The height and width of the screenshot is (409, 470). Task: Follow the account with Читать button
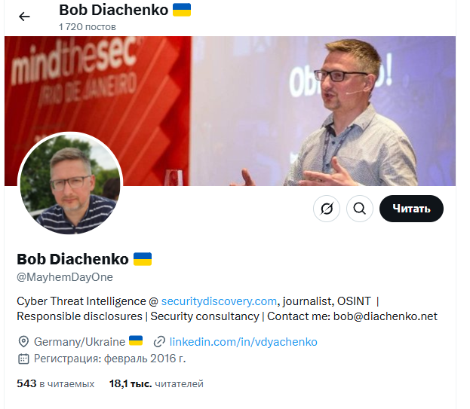pyautogui.click(x=411, y=209)
